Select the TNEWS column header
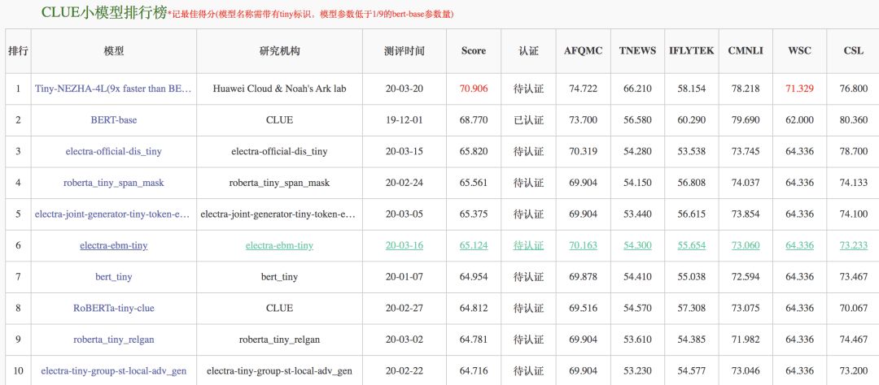879x385 pixels. coord(637,50)
